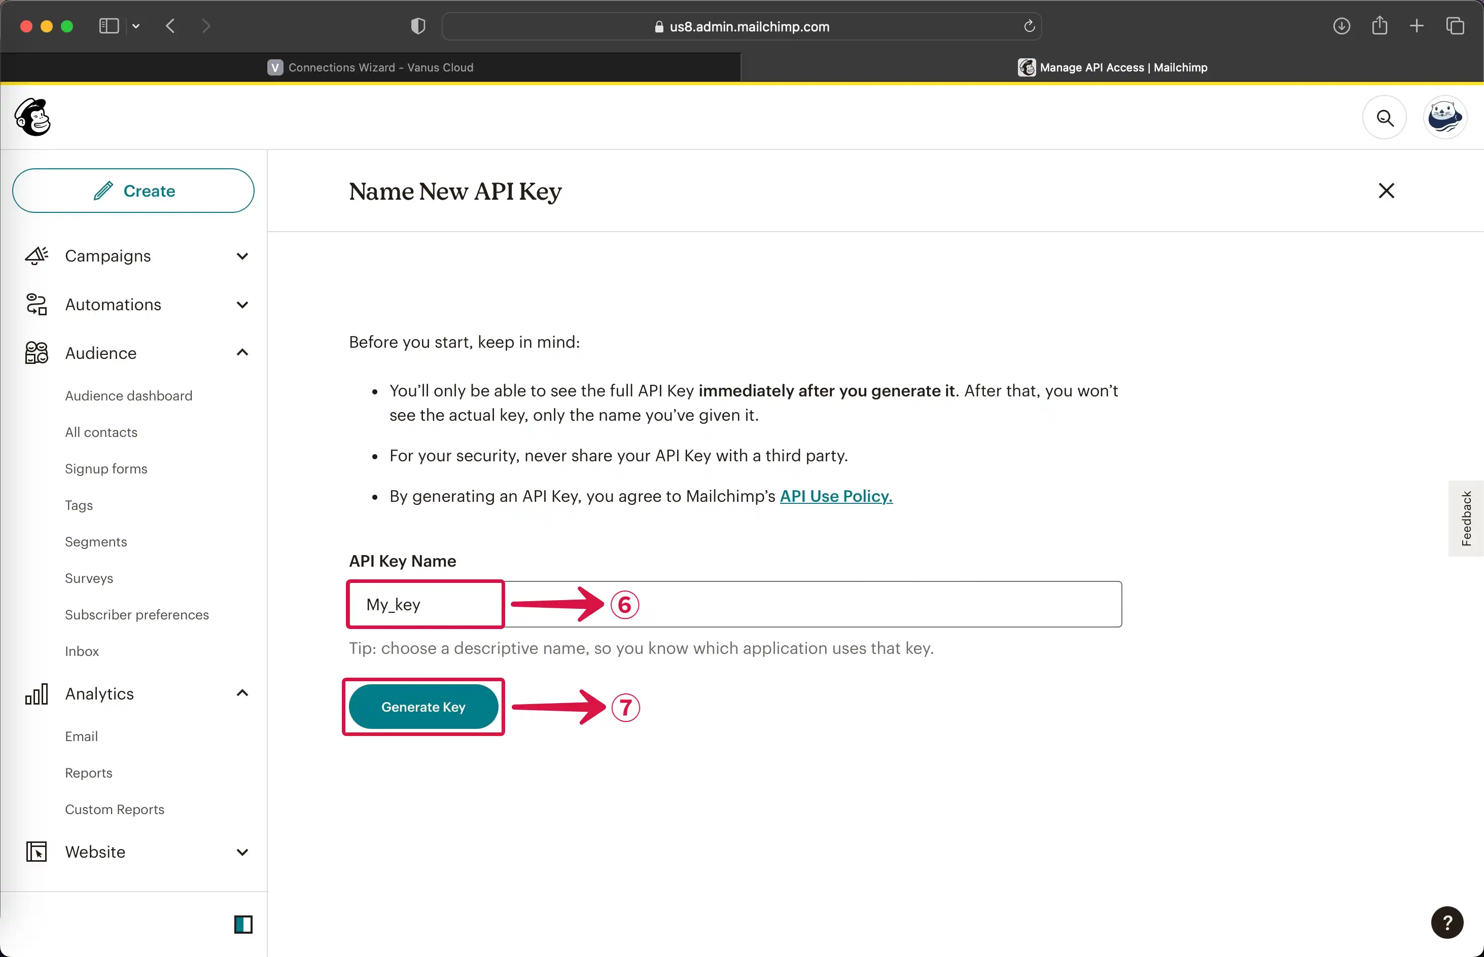Toggle the Safari sidebar icon

pyautogui.click(x=109, y=26)
